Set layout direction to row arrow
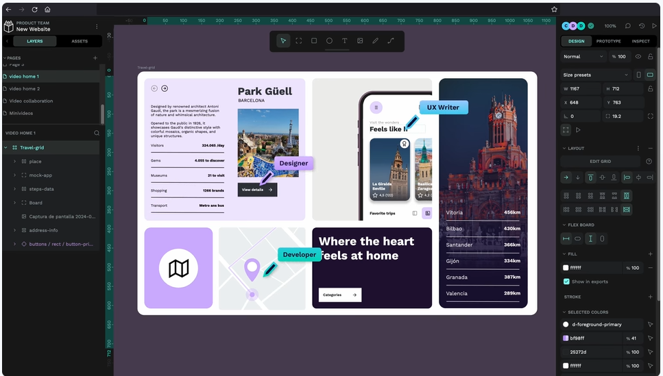 (x=566, y=177)
